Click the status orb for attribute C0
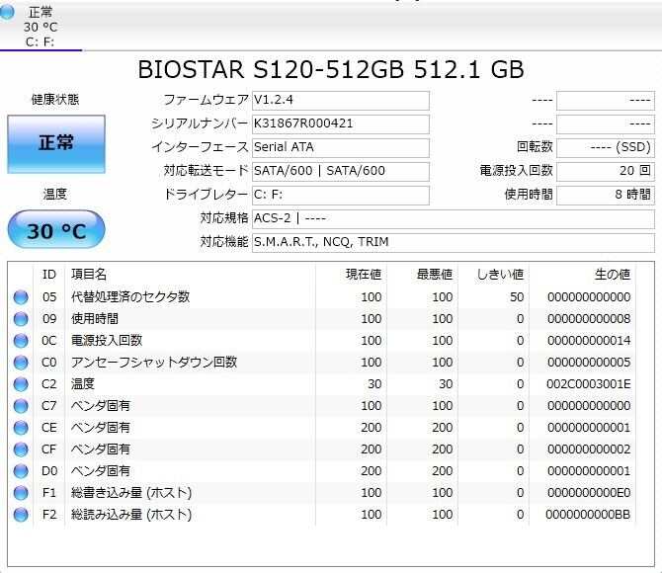 coord(21,363)
